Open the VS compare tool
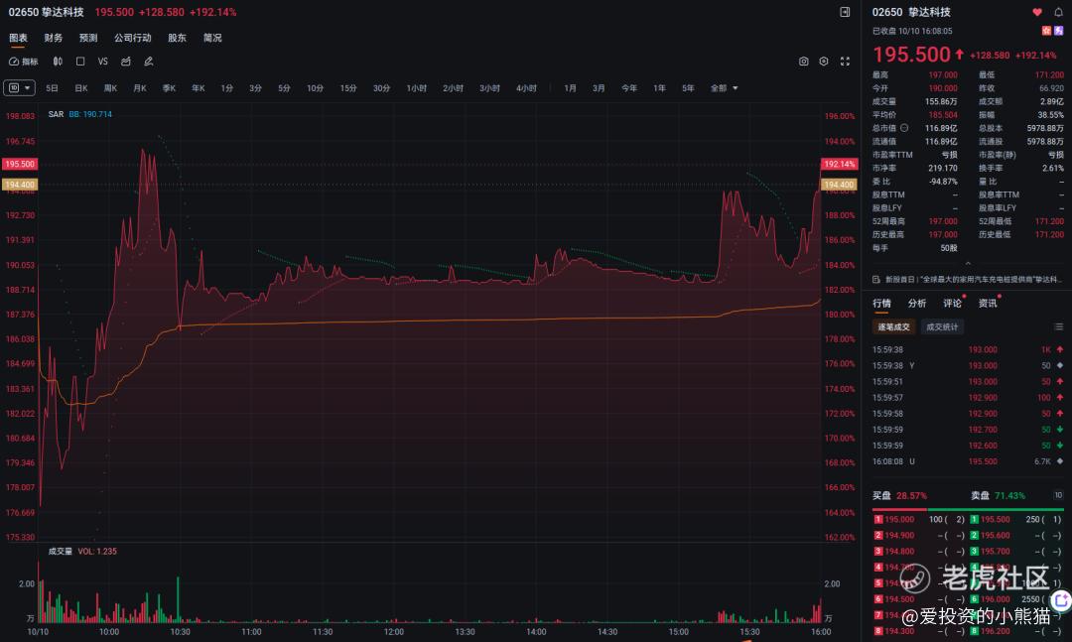The image size is (1072, 642). click(x=102, y=62)
